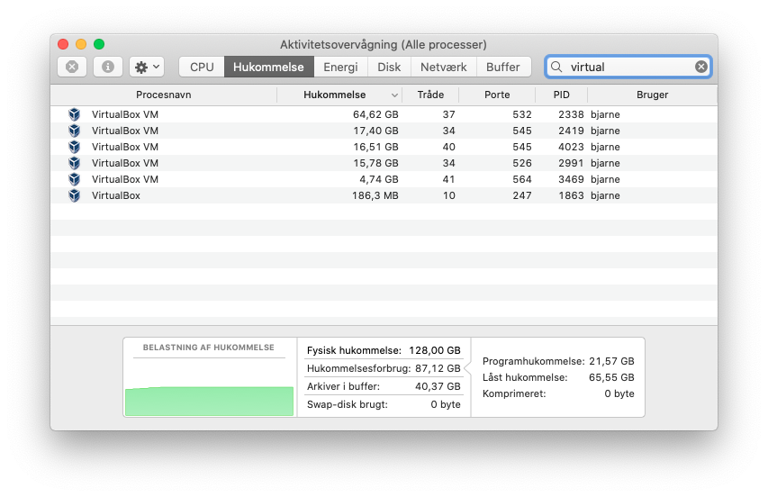
Task: Click the VirtualBox icon for PID 2419
Action: click(75, 131)
